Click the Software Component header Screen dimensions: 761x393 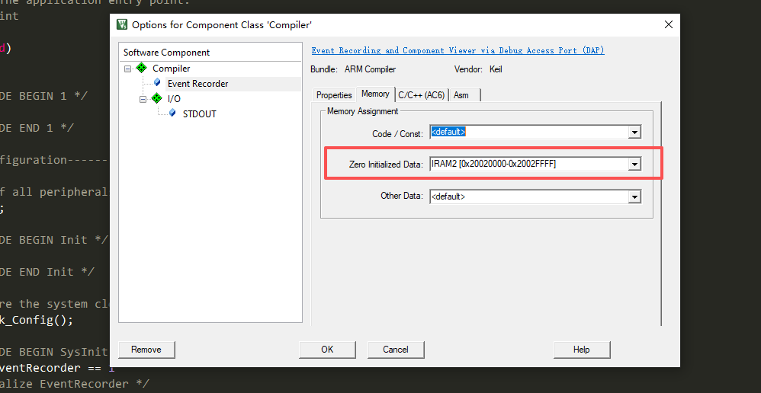point(166,53)
